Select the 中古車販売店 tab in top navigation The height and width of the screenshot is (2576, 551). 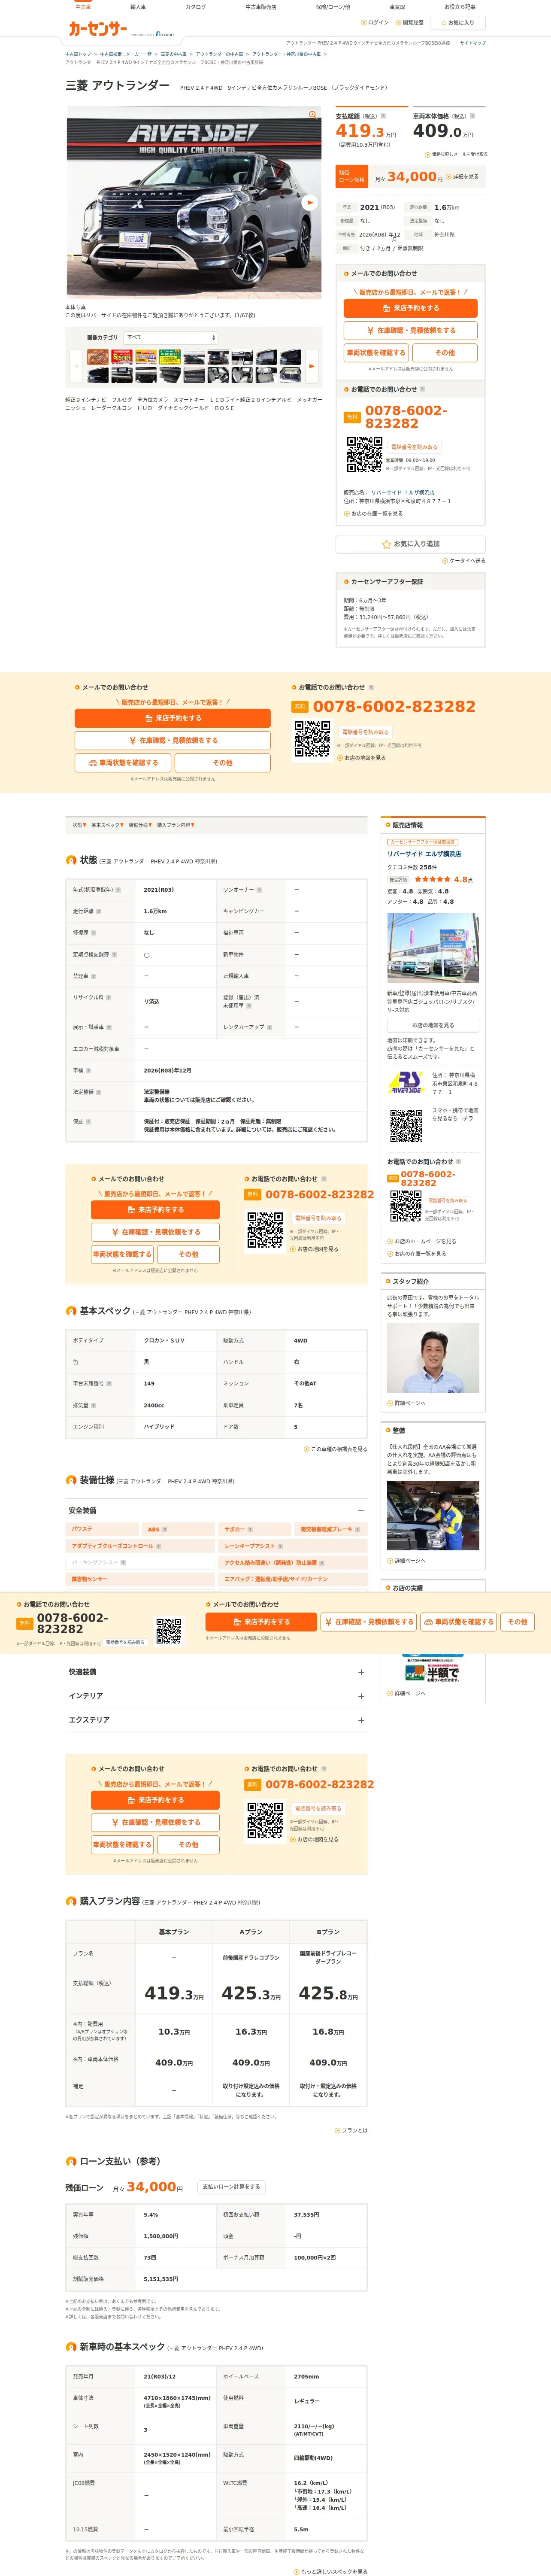(261, 7)
